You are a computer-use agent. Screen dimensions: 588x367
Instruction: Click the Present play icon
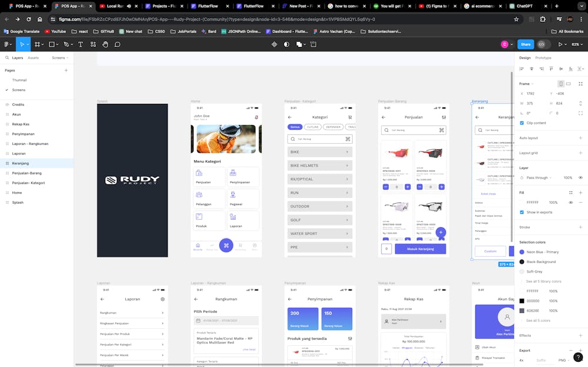click(560, 44)
